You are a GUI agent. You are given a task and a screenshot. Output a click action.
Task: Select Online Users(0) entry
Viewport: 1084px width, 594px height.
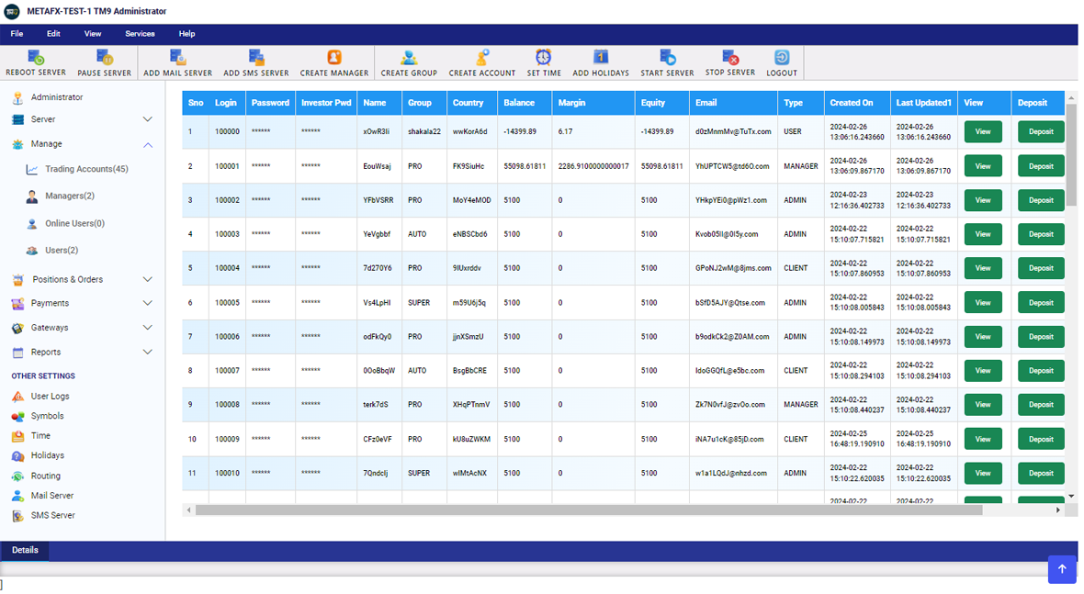(74, 224)
